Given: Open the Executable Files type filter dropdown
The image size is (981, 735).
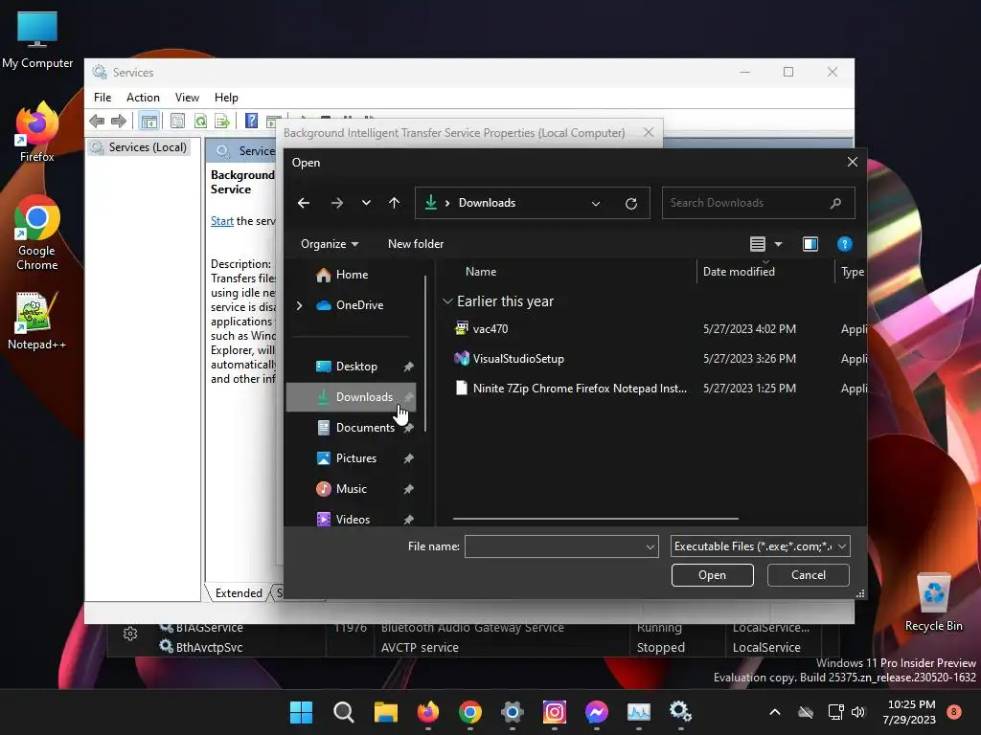Looking at the screenshot, I should (x=842, y=546).
